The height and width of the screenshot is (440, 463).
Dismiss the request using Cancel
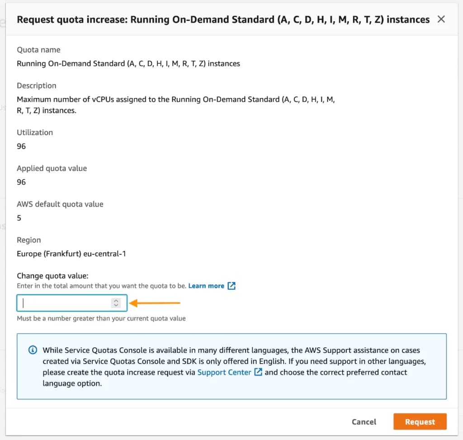coord(364,421)
